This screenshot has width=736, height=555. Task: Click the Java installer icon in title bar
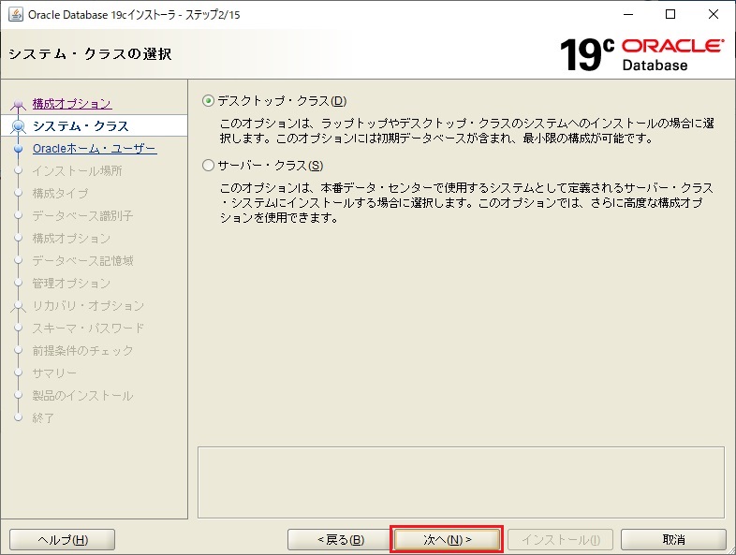16,15
